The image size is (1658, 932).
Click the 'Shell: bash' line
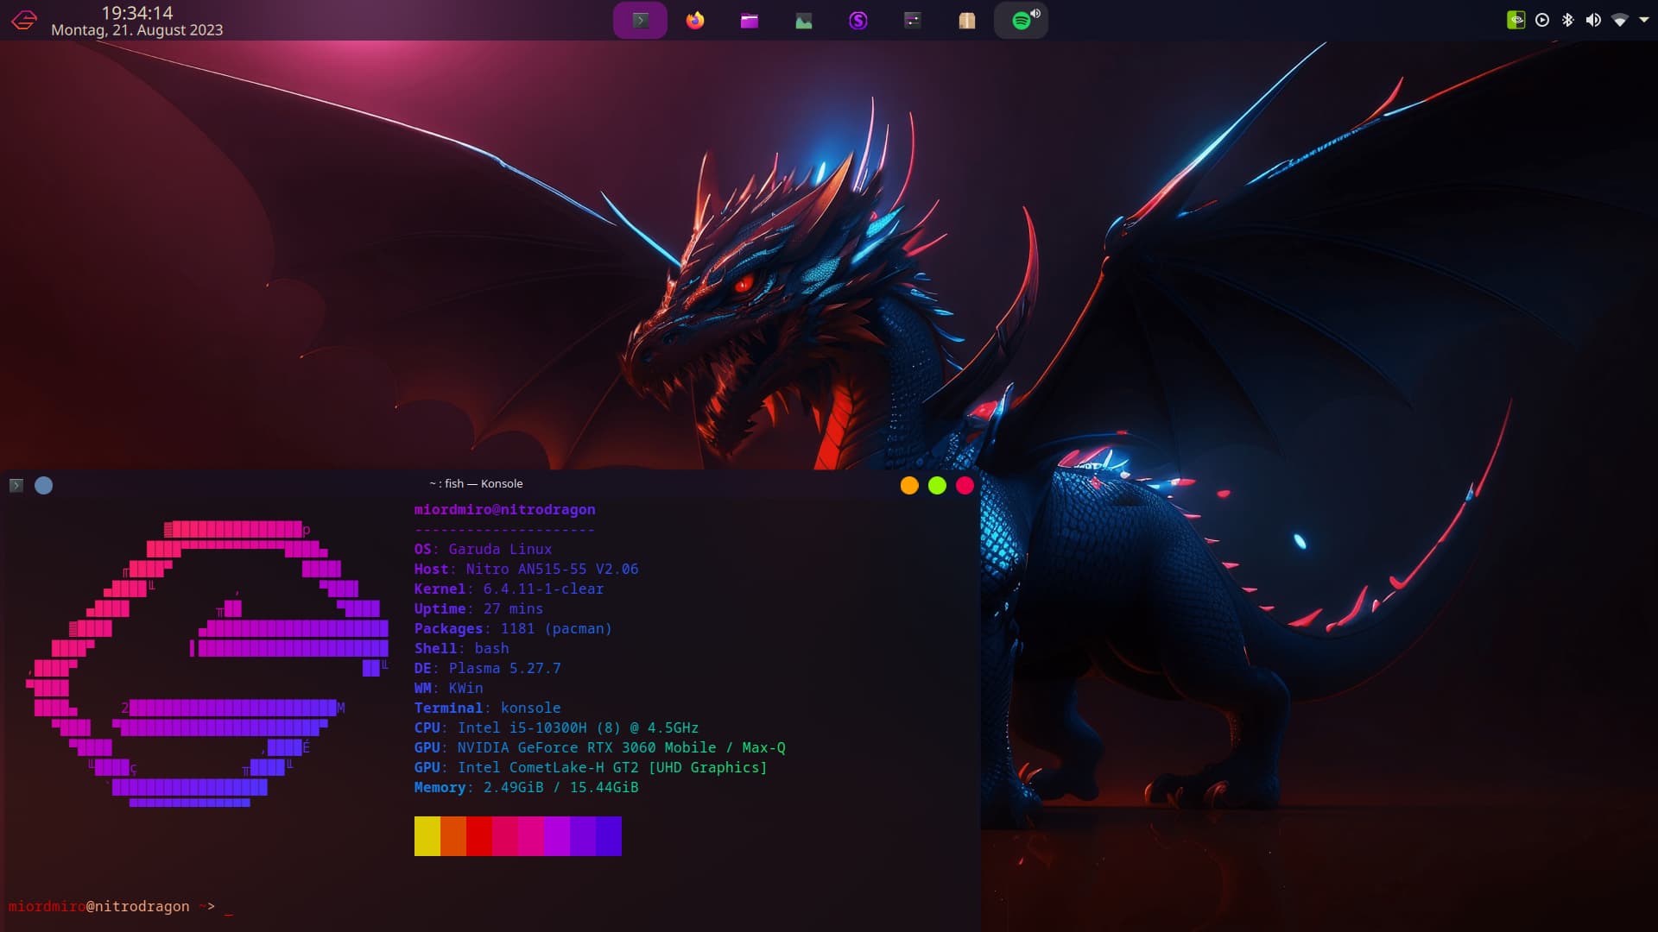tap(461, 649)
